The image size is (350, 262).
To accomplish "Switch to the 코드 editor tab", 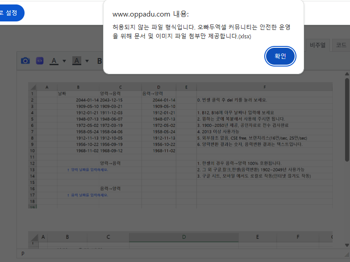I will 341,45.
